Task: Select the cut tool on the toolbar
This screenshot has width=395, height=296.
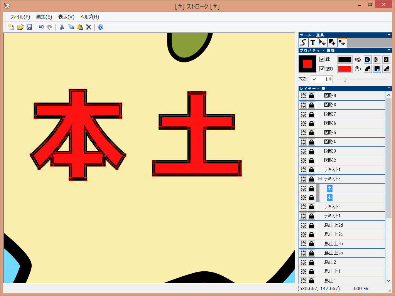Action: click(x=61, y=27)
